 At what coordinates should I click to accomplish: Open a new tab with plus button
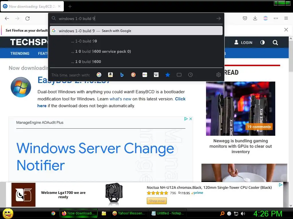tap(70, 7)
